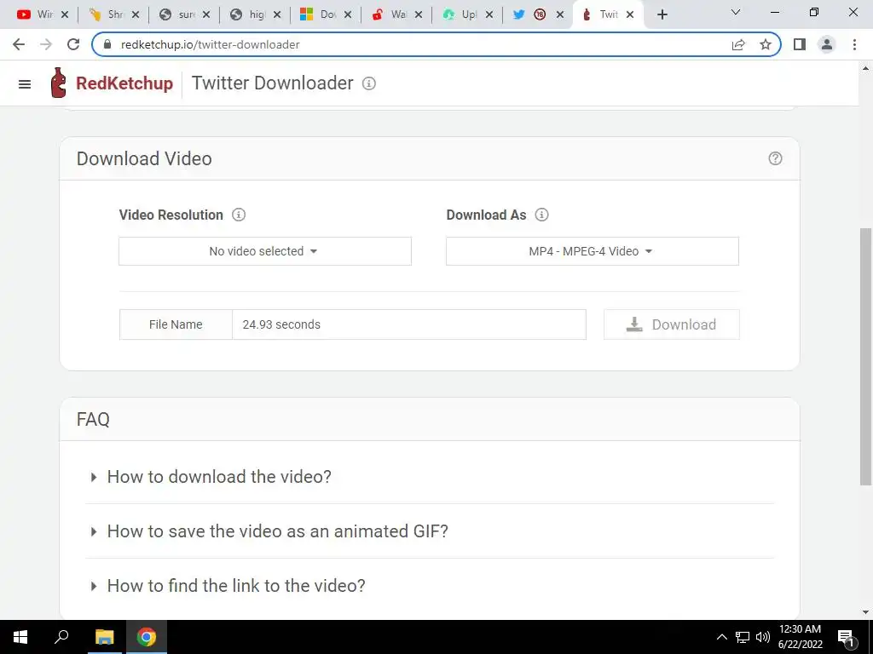This screenshot has height=654, width=873.
Task: Click the File Name input field
Action: click(408, 324)
